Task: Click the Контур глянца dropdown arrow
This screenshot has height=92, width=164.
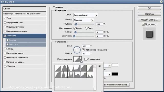Action: [x=81, y=59]
